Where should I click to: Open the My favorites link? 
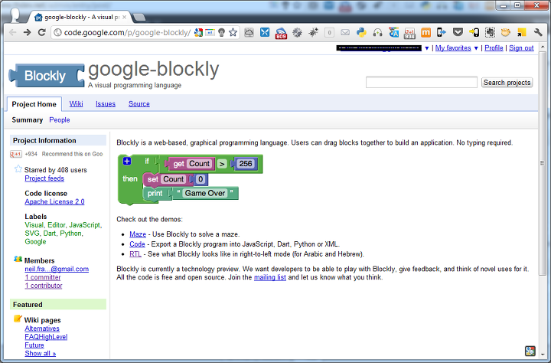453,48
